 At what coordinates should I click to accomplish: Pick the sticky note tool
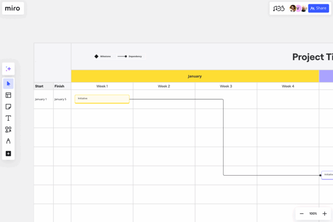[8, 107]
